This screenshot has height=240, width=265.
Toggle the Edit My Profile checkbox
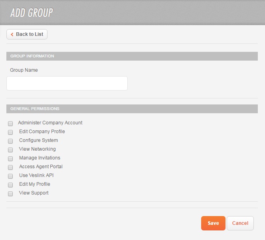click(x=10, y=185)
